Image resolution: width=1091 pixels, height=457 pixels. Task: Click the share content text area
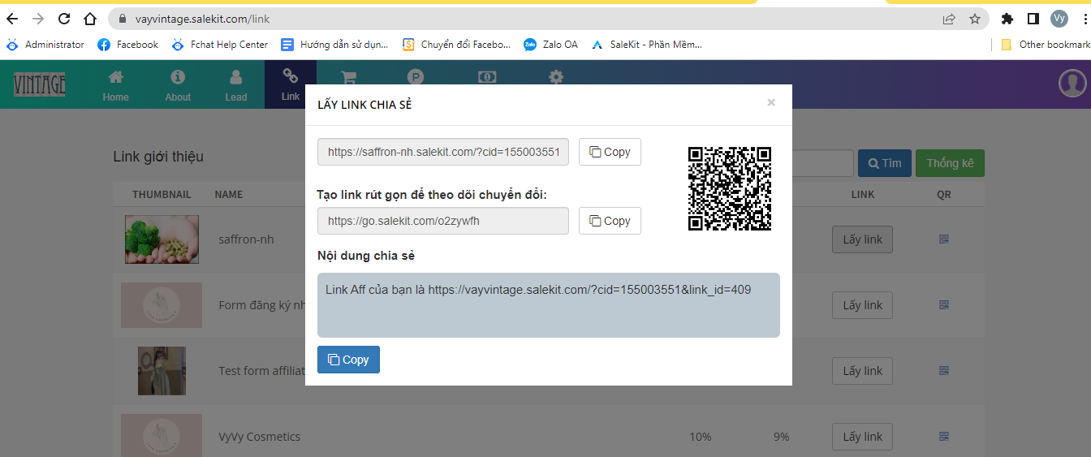(x=548, y=305)
